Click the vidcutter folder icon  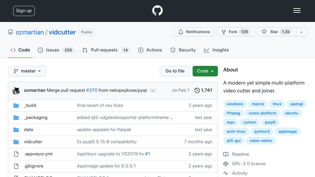coord(16,142)
